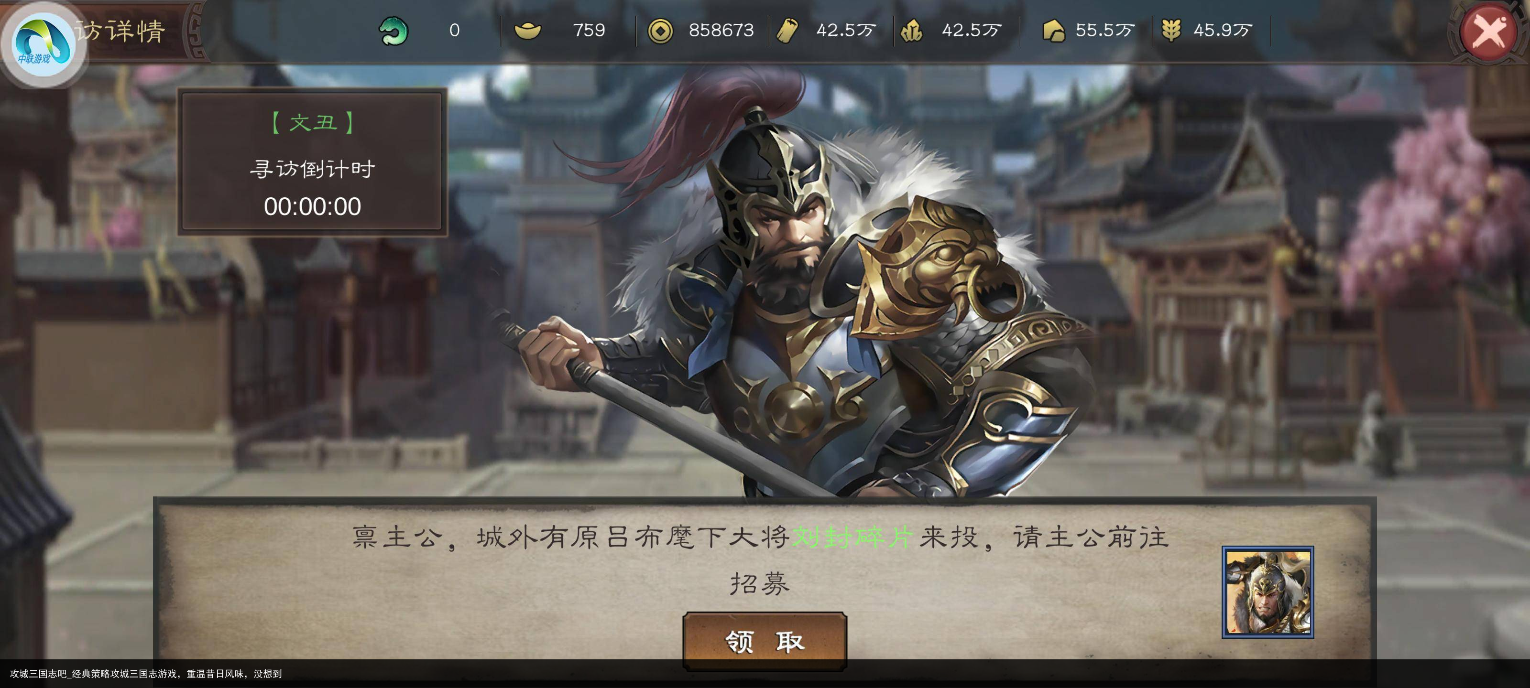Click the gold ingot currency icon
Viewport: 1530px width, 688px height.
[x=527, y=30]
